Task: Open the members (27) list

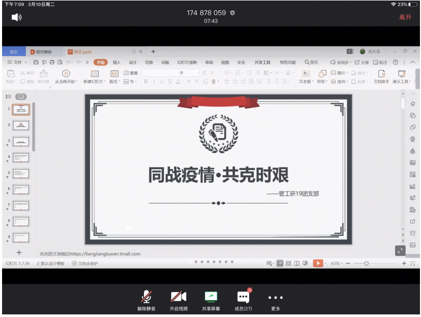Action: coord(243,297)
